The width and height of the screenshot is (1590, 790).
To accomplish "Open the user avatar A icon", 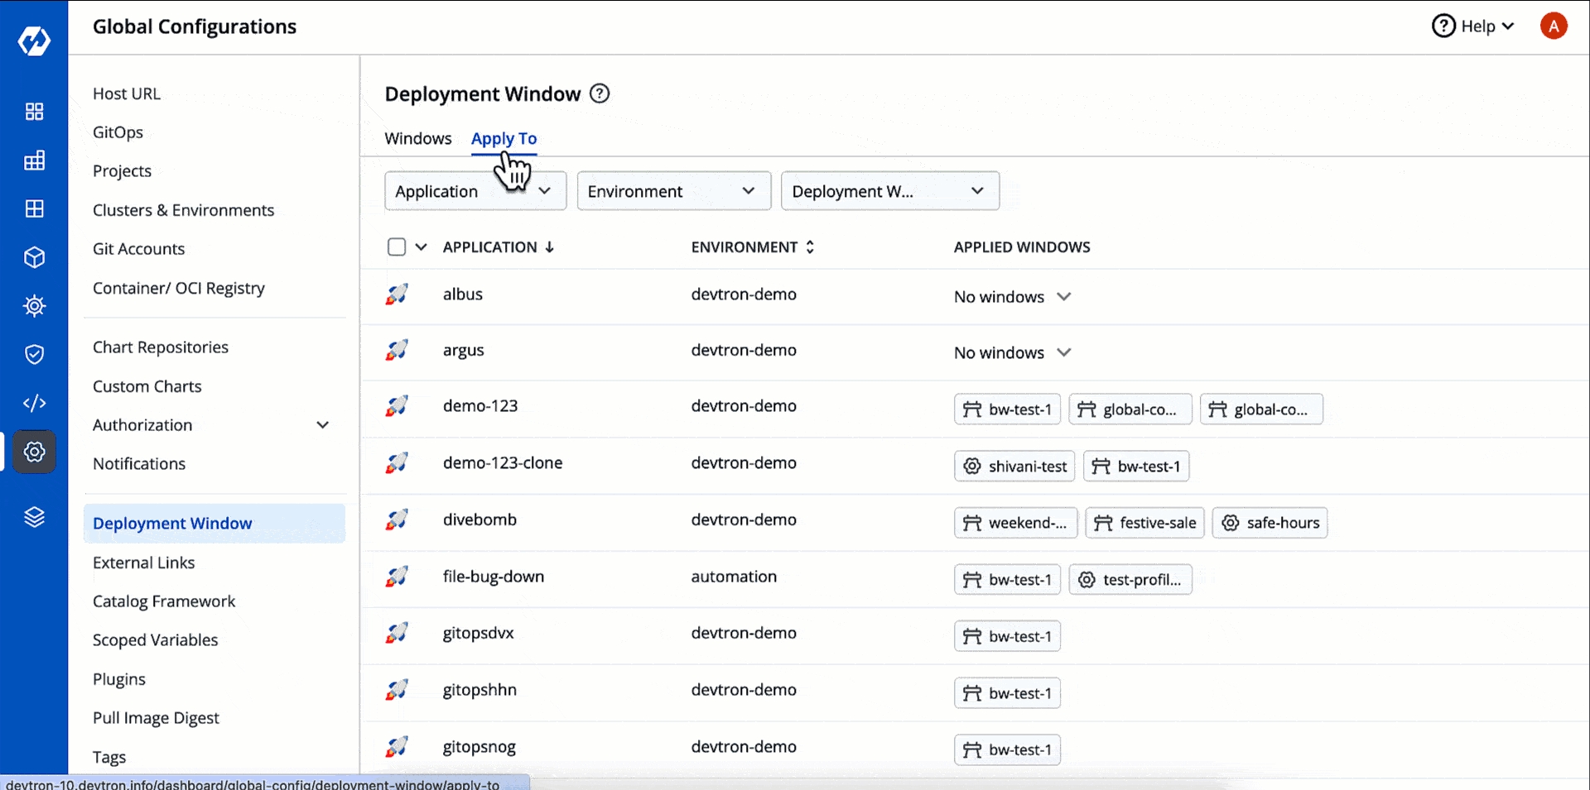I will coord(1554,26).
